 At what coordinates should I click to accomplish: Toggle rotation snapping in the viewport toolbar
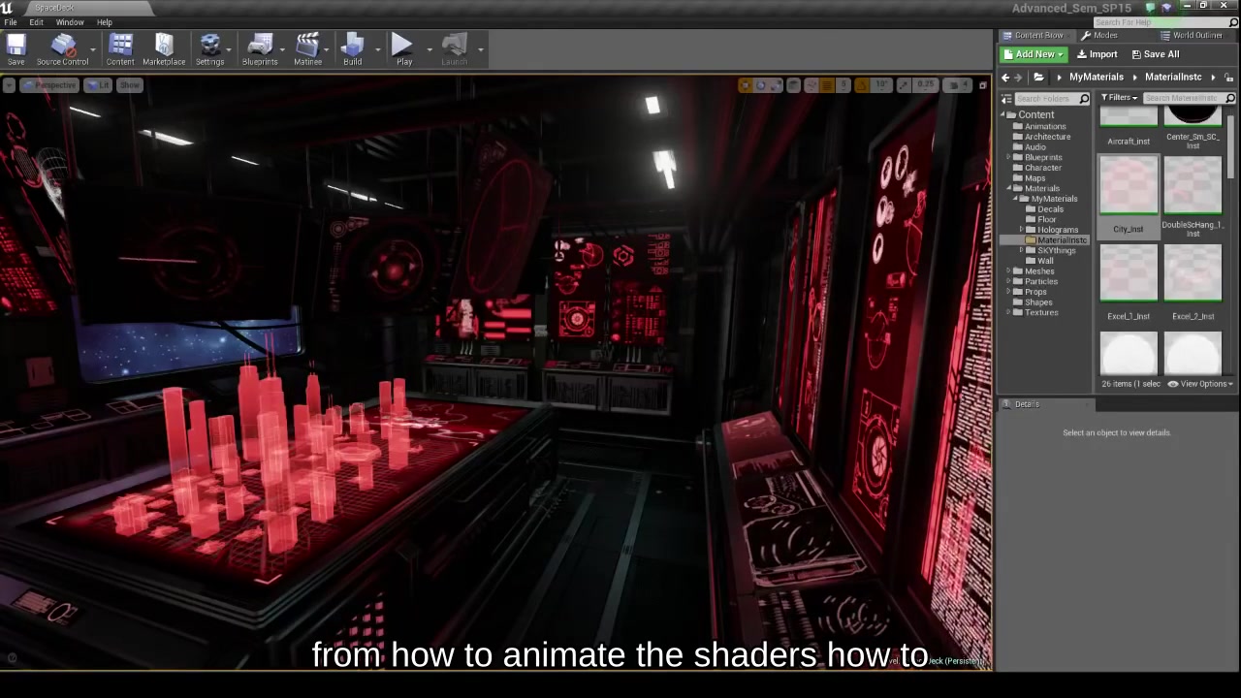tap(862, 85)
